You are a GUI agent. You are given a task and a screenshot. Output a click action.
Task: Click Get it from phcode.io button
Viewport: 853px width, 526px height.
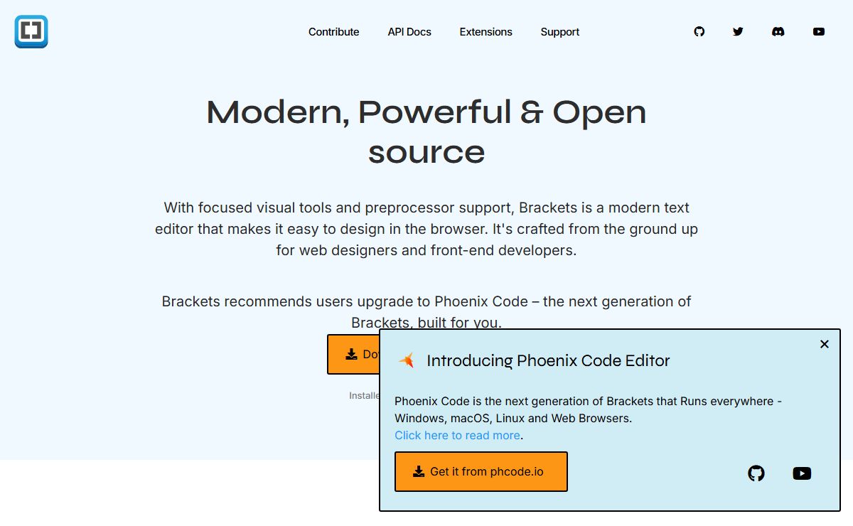[x=481, y=471]
